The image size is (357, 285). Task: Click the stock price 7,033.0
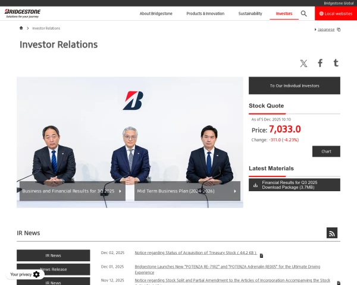(285, 129)
